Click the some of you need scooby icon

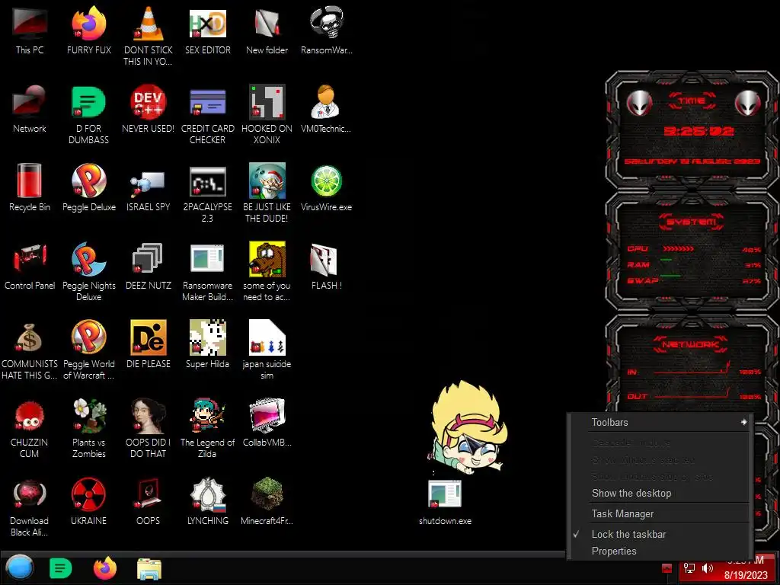(x=267, y=259)
